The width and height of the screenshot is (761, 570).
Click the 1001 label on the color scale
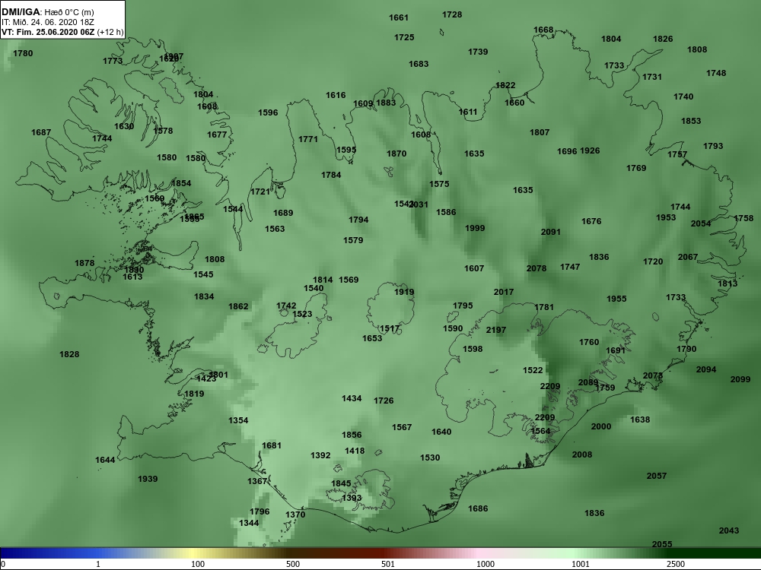581,564
